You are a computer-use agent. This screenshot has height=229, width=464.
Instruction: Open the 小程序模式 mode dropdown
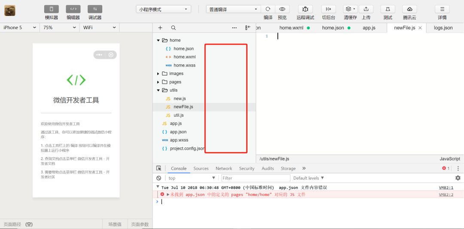(164, 9)
